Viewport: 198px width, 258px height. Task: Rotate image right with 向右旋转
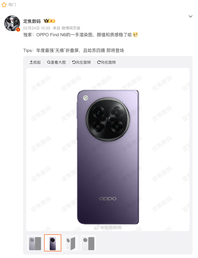click(x=107, y=62)
